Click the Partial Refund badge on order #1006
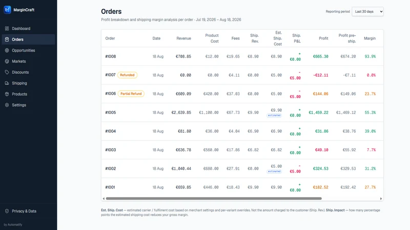 [131, 94]
